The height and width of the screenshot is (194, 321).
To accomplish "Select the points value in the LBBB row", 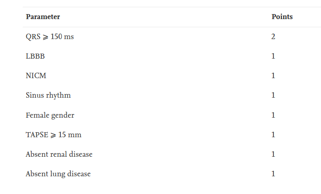I will pos(273,56).
